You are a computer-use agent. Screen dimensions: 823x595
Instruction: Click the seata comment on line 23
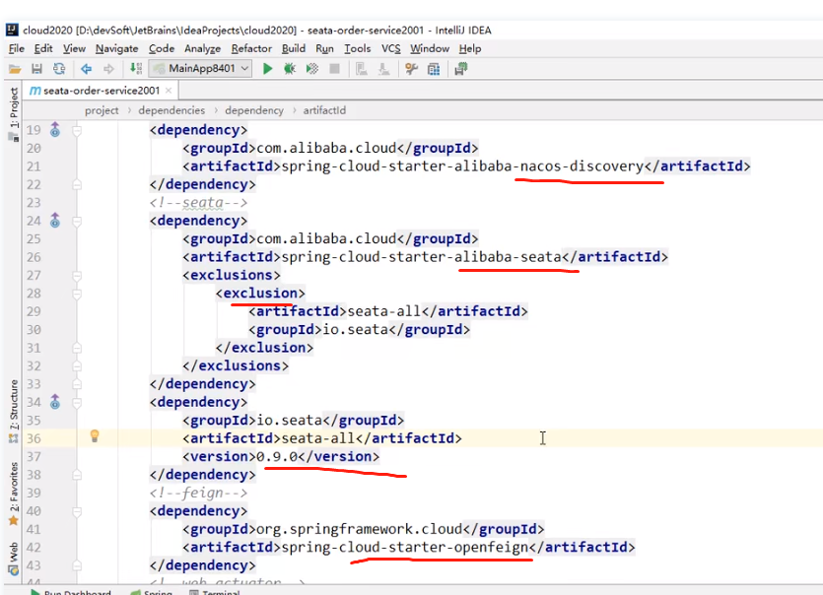point(198,203)
